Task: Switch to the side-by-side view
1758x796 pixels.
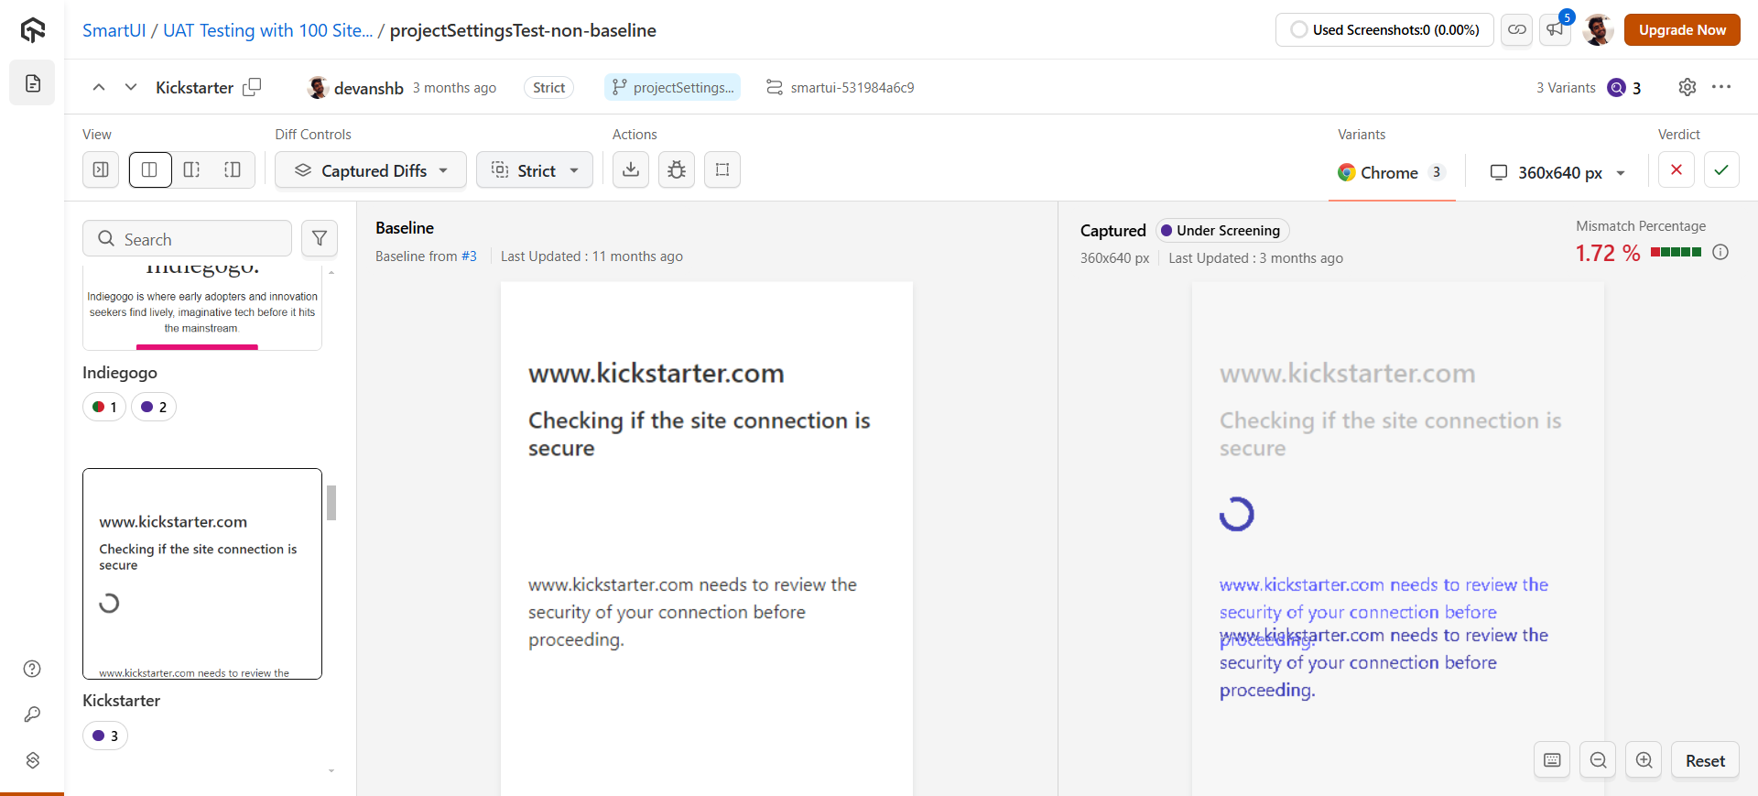Action: [x=150, y=169]
